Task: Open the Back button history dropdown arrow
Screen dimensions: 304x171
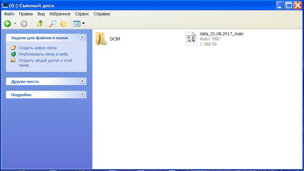Action: (x=15, y=24)
